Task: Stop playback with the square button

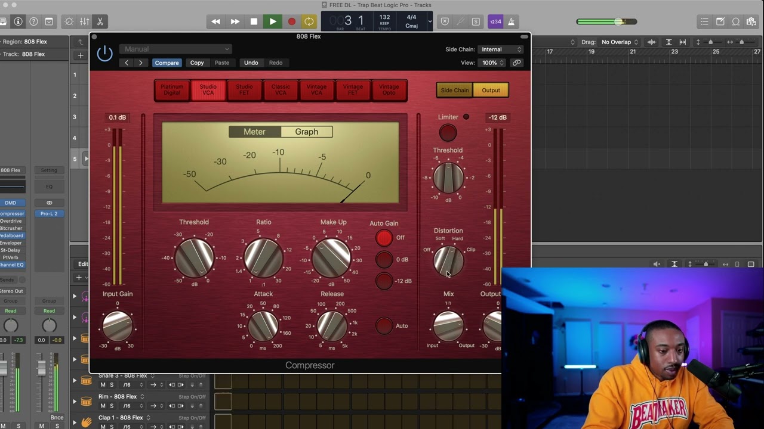Action: [254, 21]
